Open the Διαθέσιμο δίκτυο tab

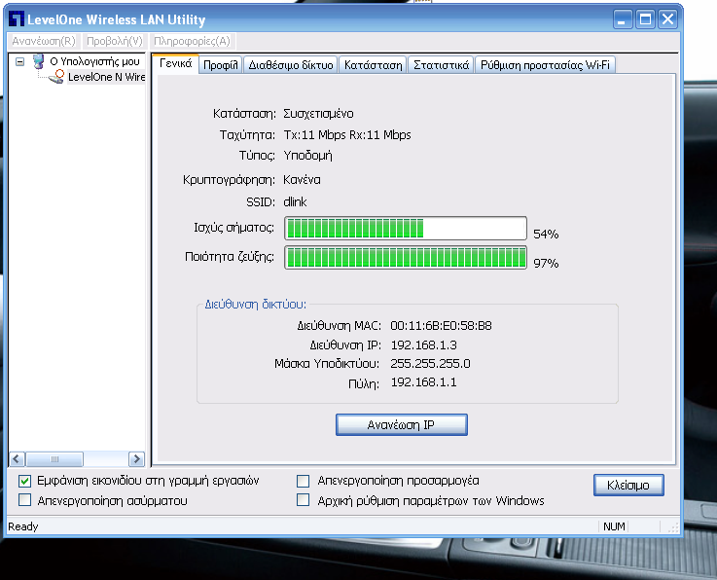pos(291,65)
